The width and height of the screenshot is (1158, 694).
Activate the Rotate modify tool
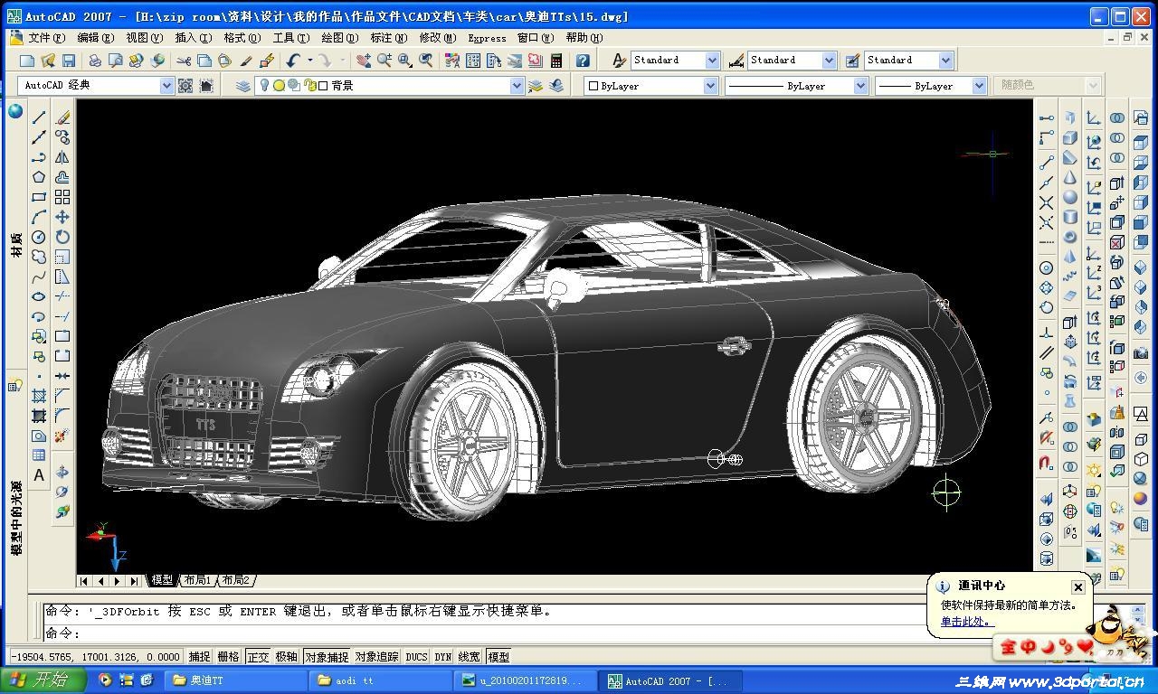coord(62,237)
